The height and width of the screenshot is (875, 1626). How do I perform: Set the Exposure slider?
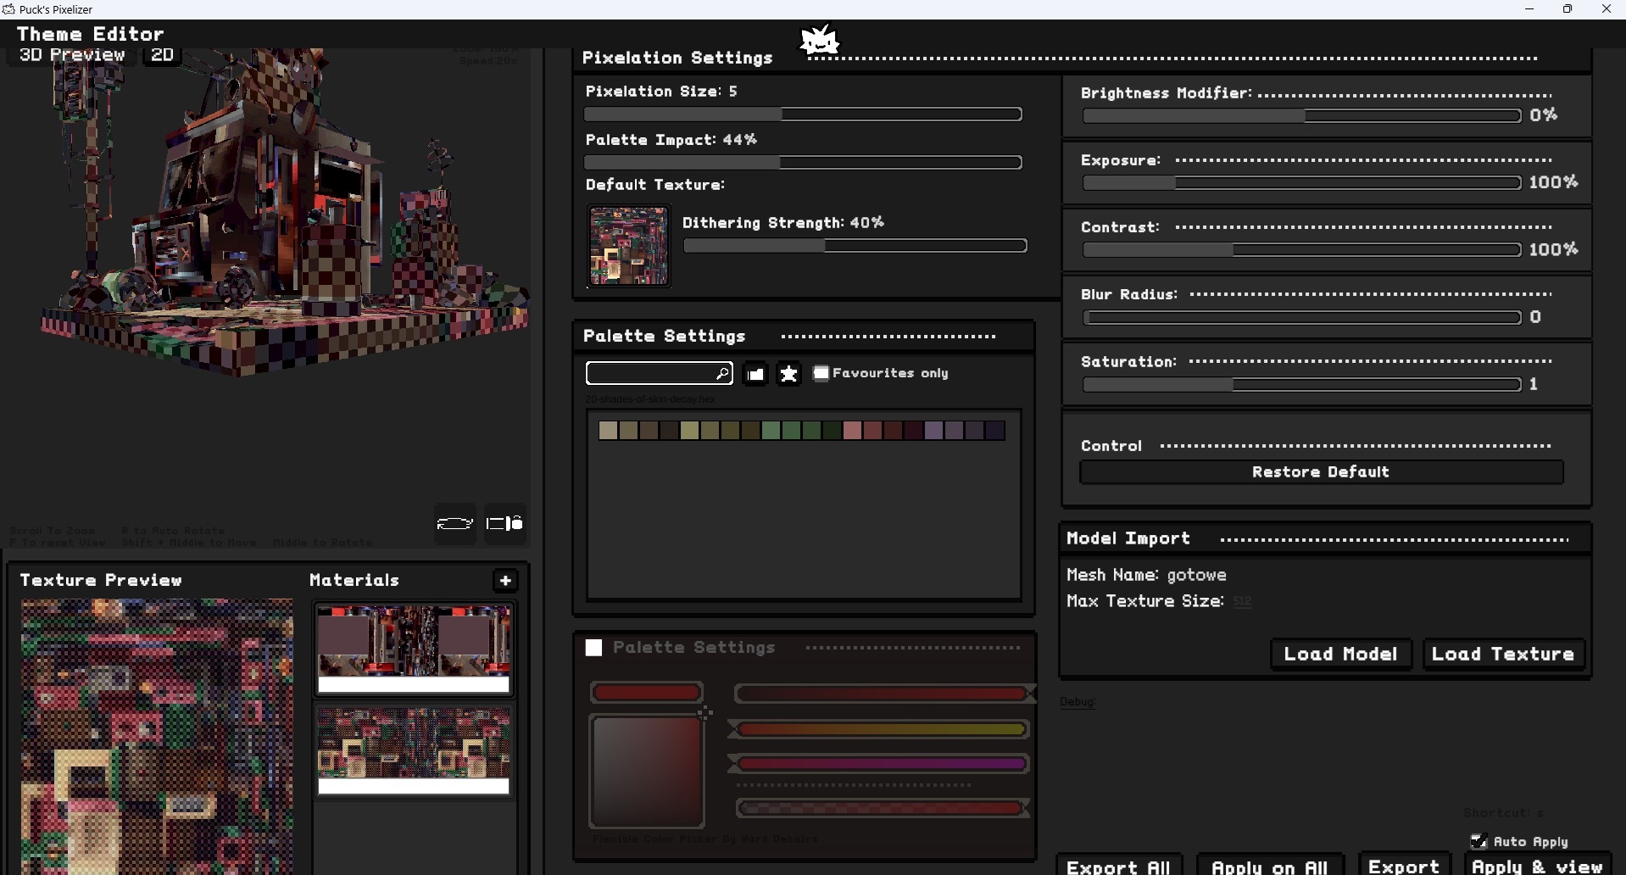(x=1301, y=183)
